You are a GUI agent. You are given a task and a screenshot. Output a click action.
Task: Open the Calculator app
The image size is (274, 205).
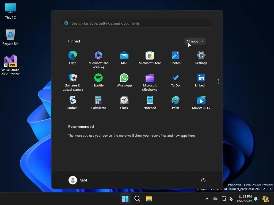pyautogui.click(x=98, y=103)
